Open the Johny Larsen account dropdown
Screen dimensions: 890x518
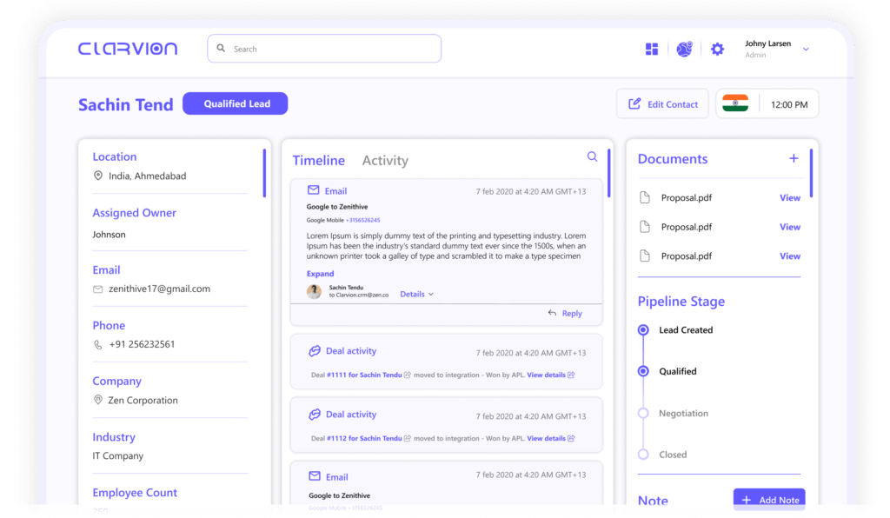pyautogui.click(x=806, y=50)
